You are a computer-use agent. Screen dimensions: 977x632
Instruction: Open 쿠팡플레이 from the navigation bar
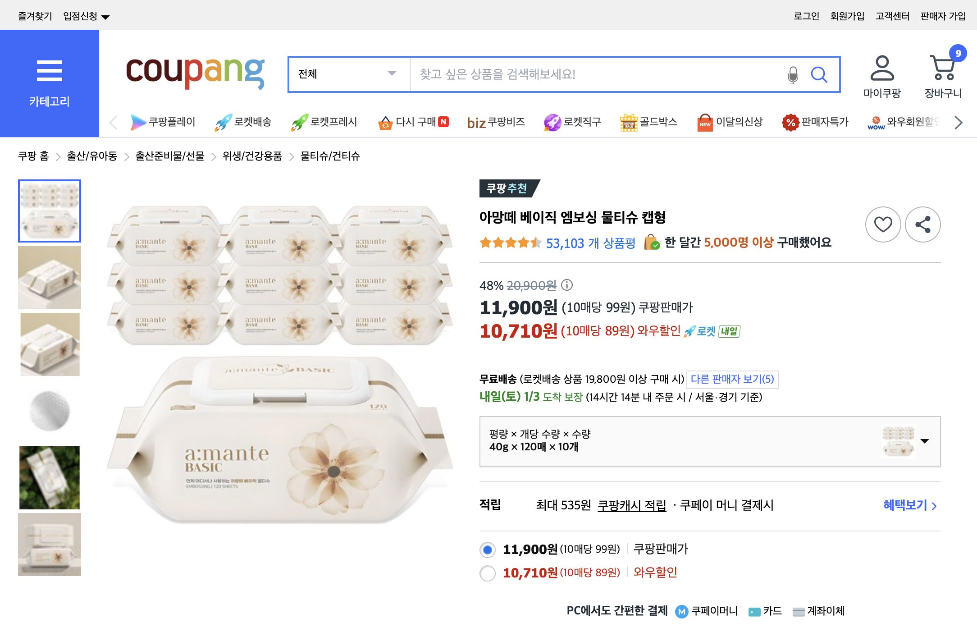[164, 122]
